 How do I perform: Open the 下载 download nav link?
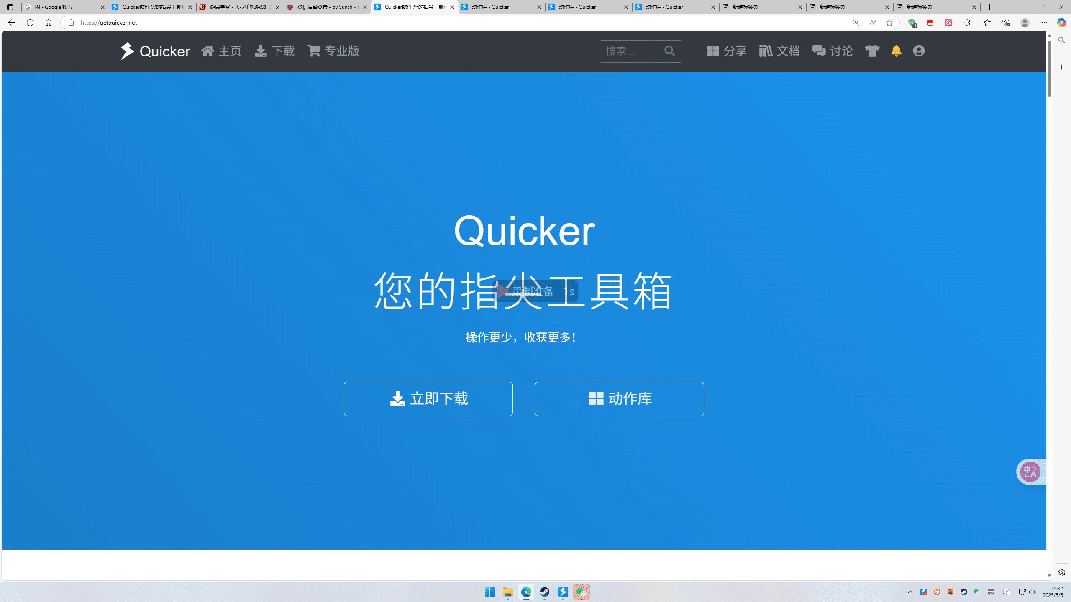[274, 51]
